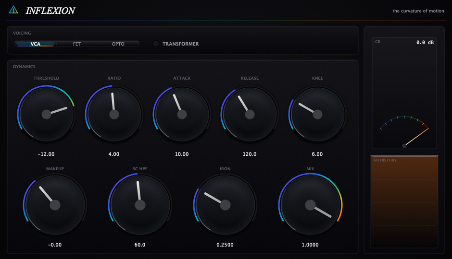452x259 pixels.
Task: Click the Iron knob
Action: pos(225,205)
